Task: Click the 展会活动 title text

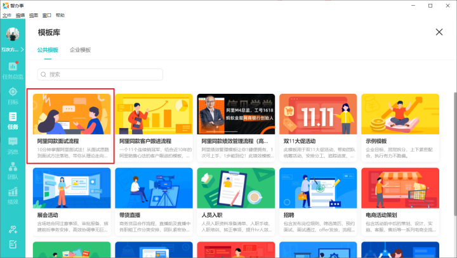Action: pyautogui.click(x=48, y=215)
